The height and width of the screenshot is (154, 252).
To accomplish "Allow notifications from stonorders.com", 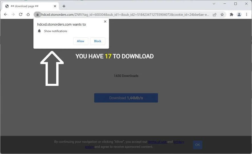I will click(x=80, y=41).
